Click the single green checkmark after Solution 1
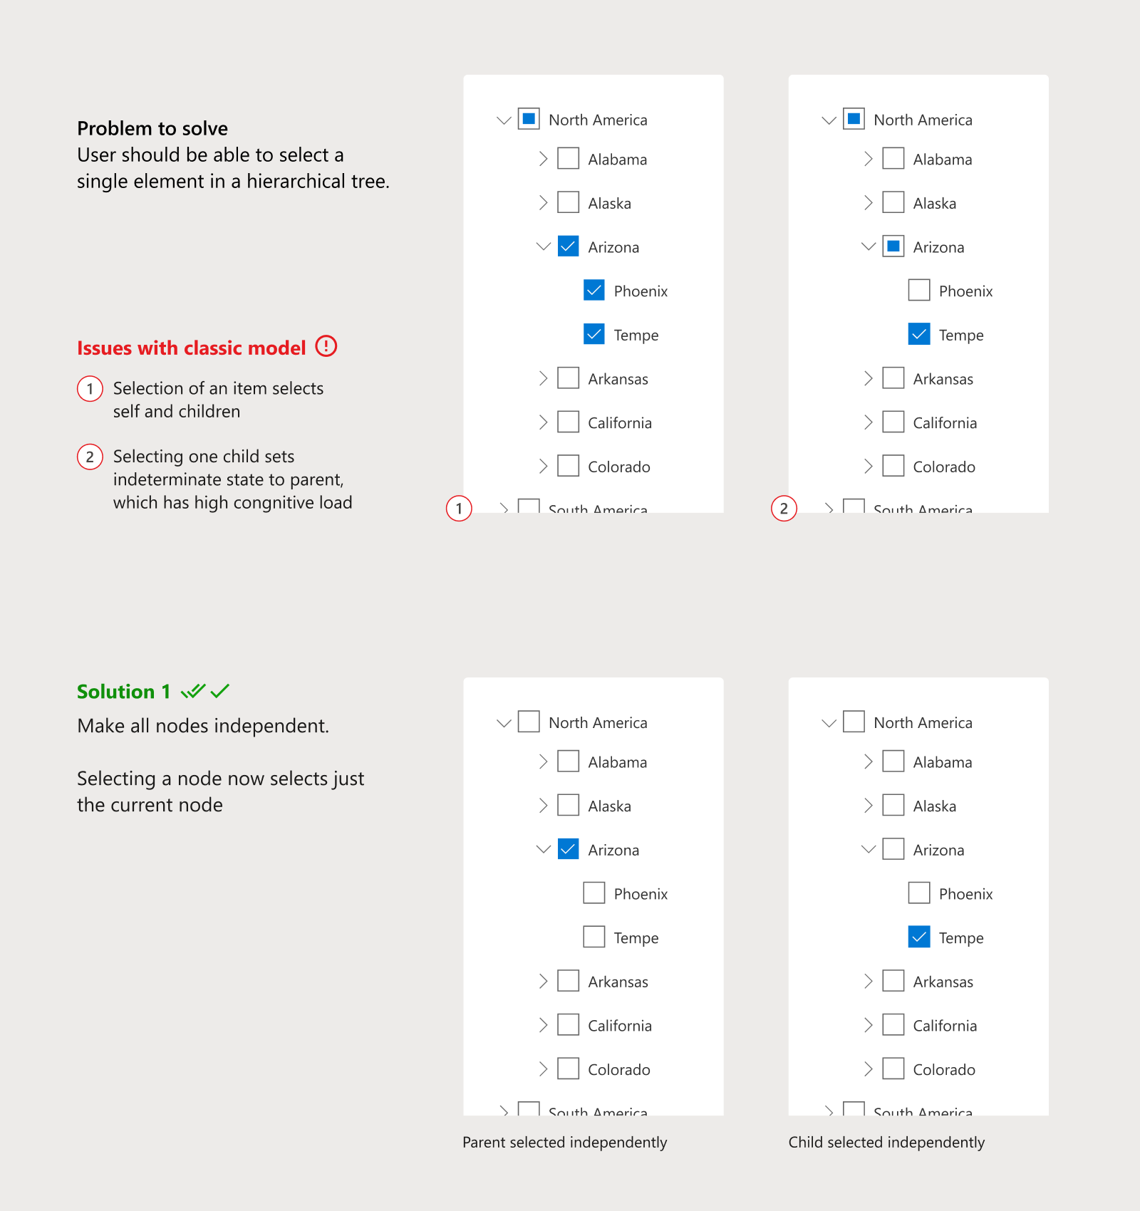The width and height of the screenshot is (1140, 1211). [220, 690]
